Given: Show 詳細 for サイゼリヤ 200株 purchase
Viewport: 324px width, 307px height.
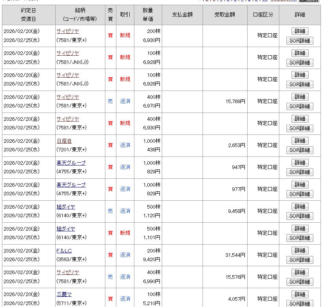Looking at the screenshot, I should (300, 31).
